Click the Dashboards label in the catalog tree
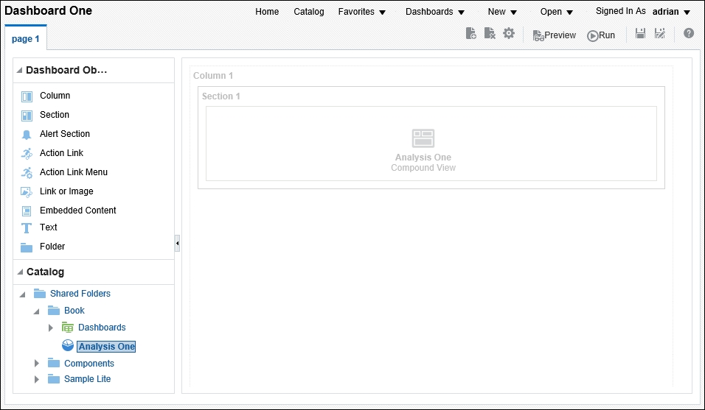This screenshot has height=410, width=705. pyautogui.click(x=102, y=328)
